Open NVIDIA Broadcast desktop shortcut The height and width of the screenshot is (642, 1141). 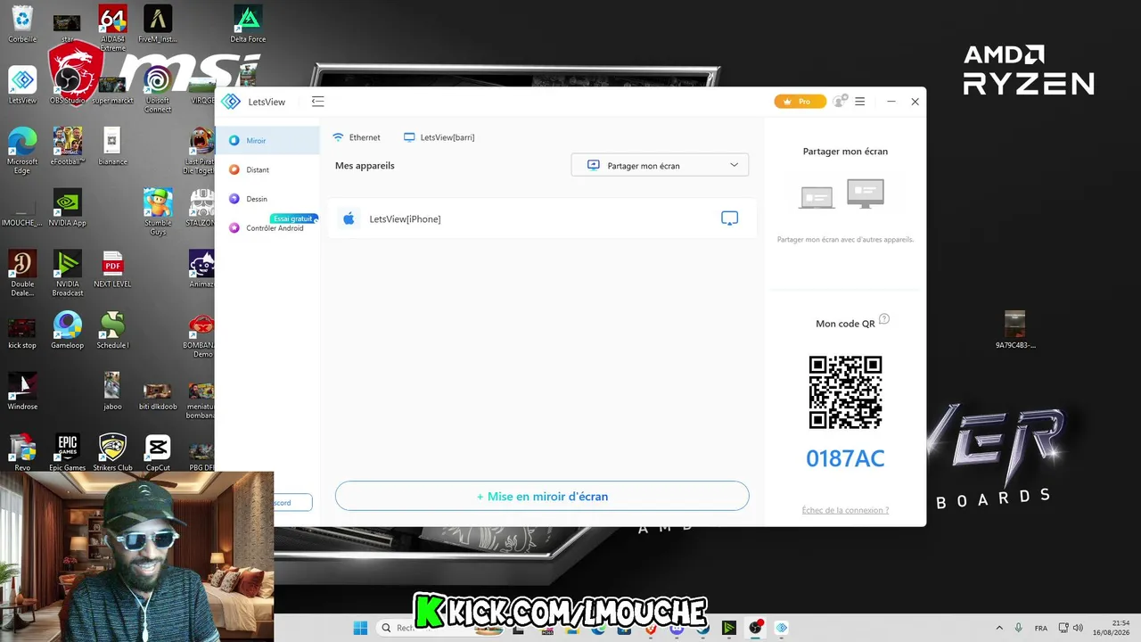click(x=68, y=274)
